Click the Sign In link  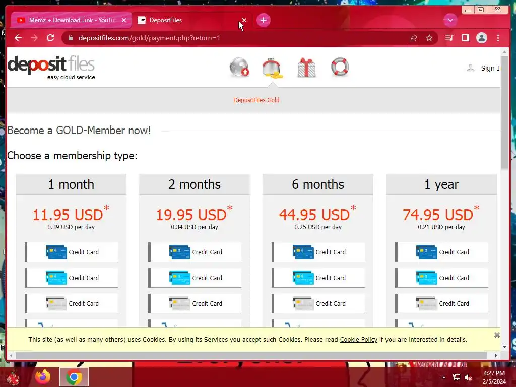coord(490,68)
